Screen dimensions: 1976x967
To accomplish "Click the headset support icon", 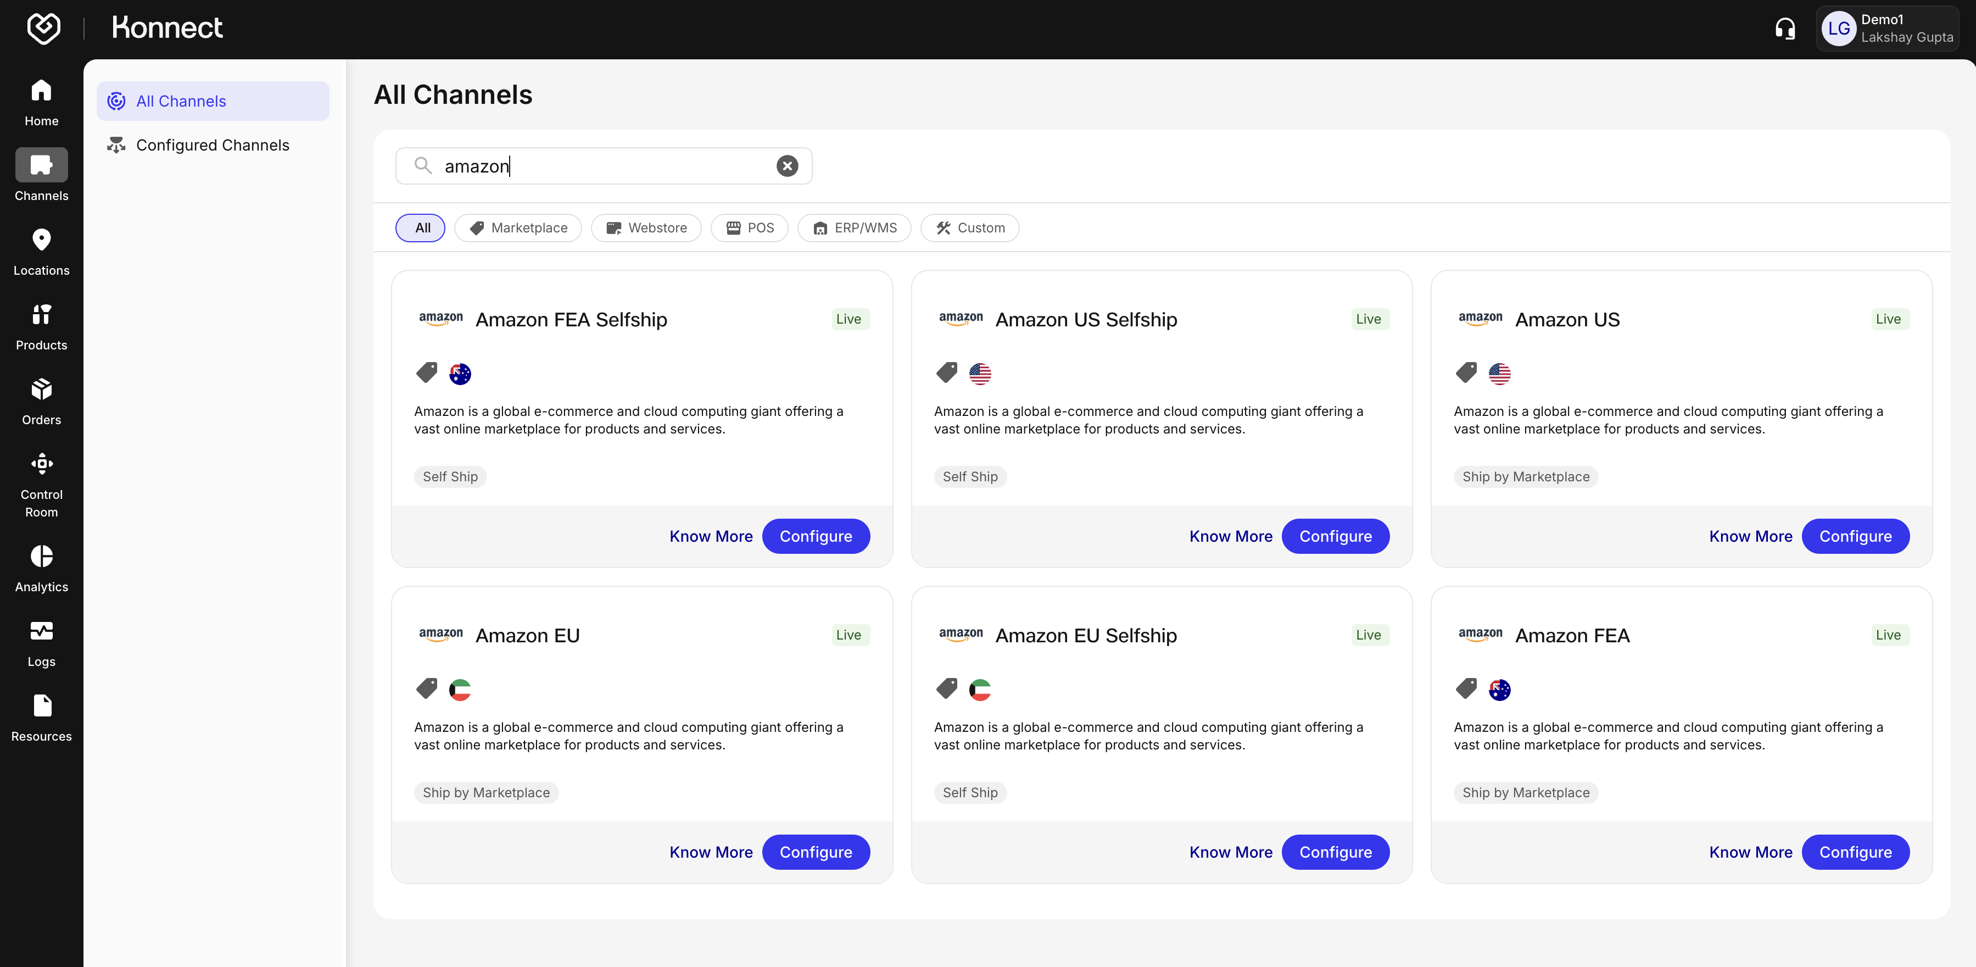I will pos(1785,29).
